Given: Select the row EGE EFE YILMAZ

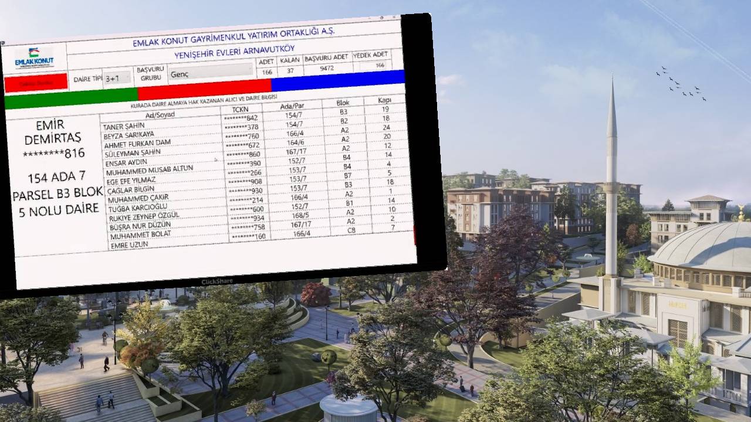Looking at the screenshot, I should tap(257, 172).
